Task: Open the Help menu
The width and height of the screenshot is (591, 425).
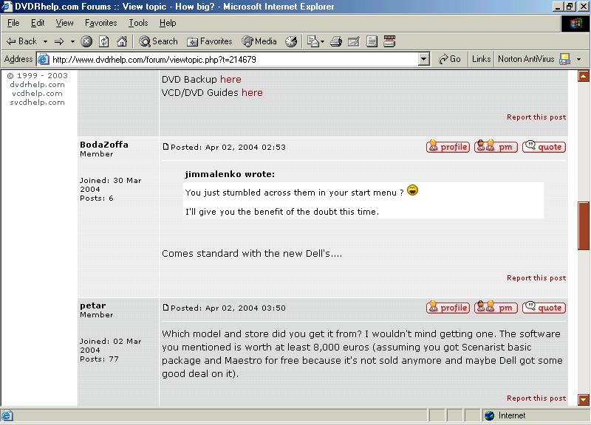Action: pyautogui.click(x=168, y=23)
